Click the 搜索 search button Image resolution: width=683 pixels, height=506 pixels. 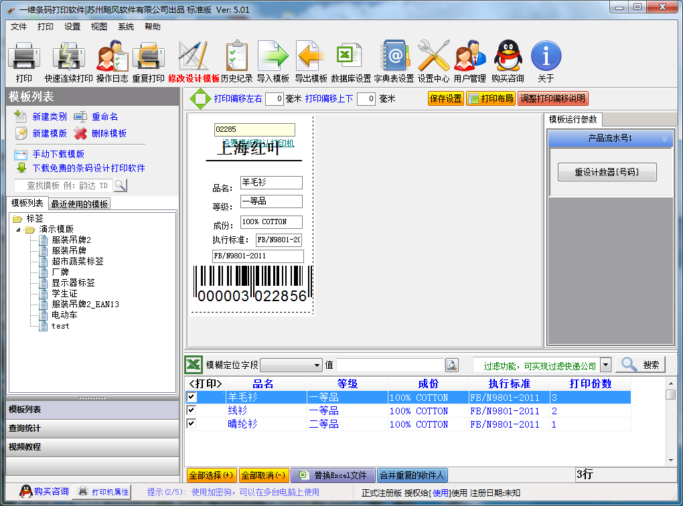640,365
